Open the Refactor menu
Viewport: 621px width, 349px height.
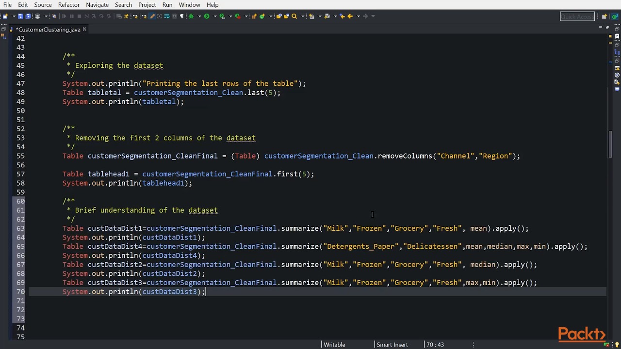[68, 5]
